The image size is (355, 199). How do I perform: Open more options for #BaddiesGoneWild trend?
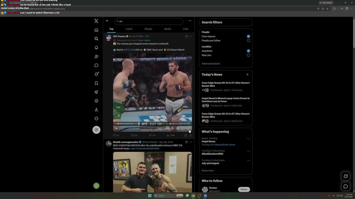pos(248,151)
